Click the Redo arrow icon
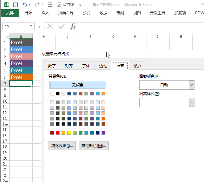The width and height of the screenshot is (204, 182). [x=37, y=5]
